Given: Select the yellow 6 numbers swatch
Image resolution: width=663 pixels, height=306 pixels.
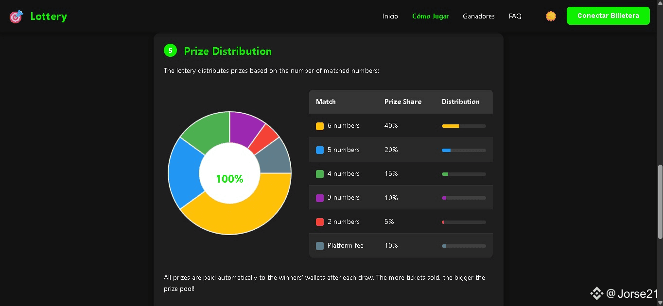Looking at the screenshot, I should click(320, 126).
